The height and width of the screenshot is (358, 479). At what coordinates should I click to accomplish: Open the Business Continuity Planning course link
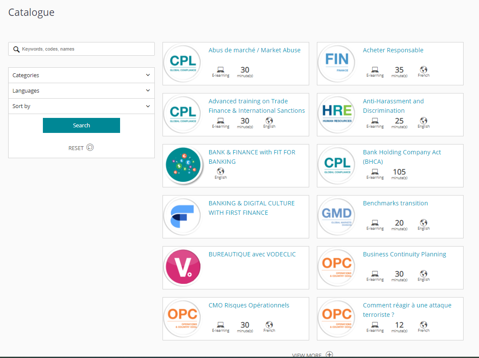point(404,254)
